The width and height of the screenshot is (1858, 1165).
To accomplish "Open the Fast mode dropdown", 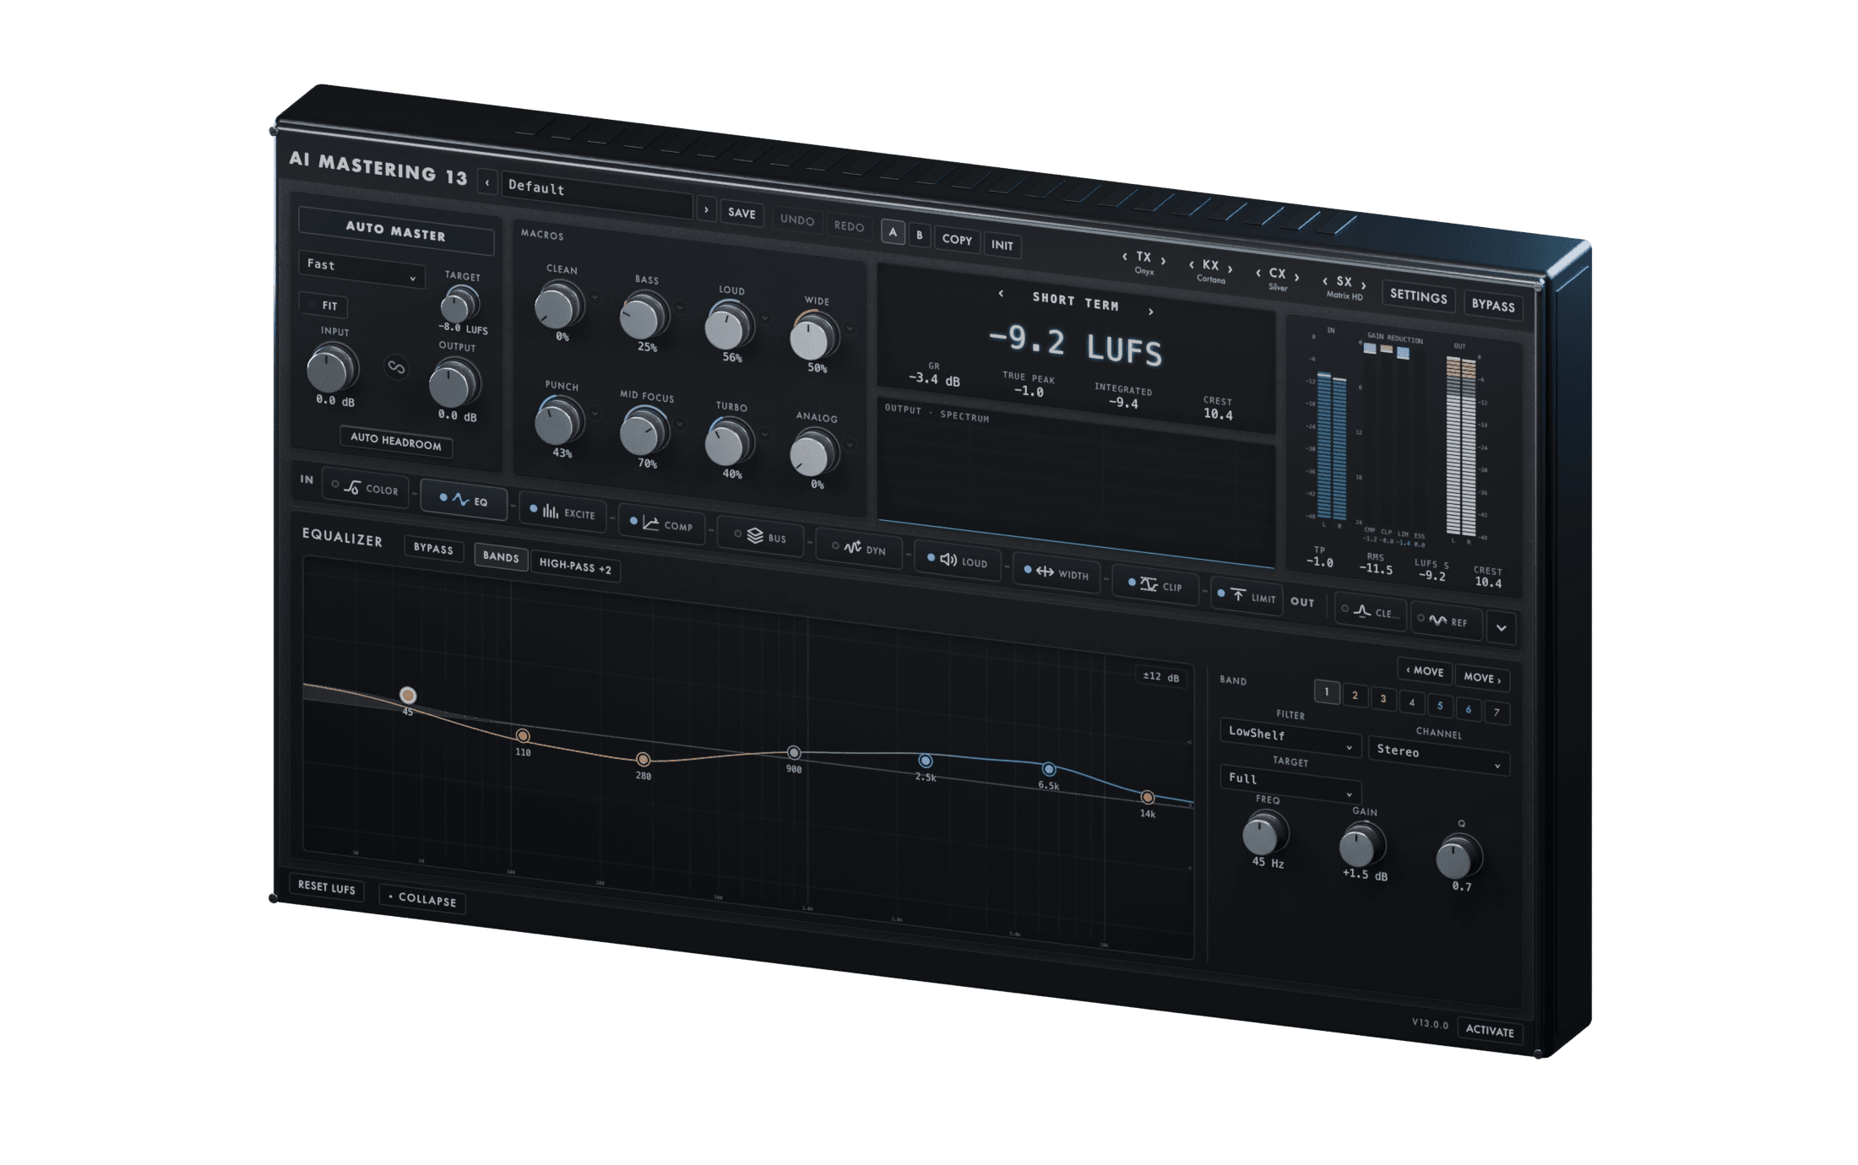I will [361, 269].
